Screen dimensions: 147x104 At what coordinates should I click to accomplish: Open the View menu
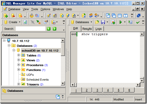click(x=26, y=9)
